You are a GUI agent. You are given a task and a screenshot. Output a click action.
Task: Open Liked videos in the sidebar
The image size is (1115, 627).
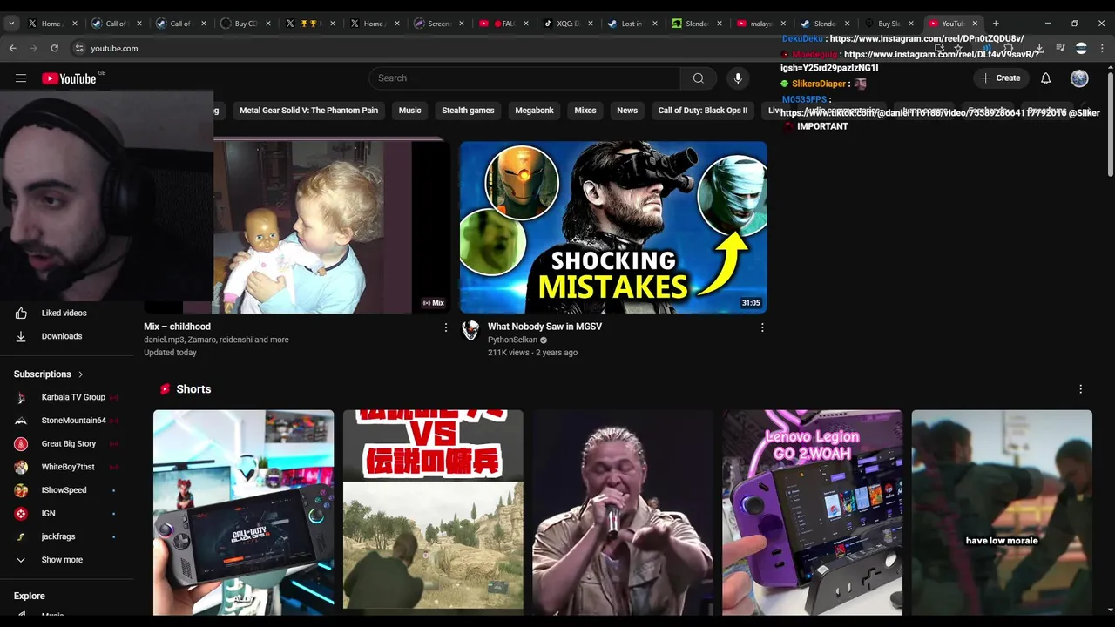66,313
